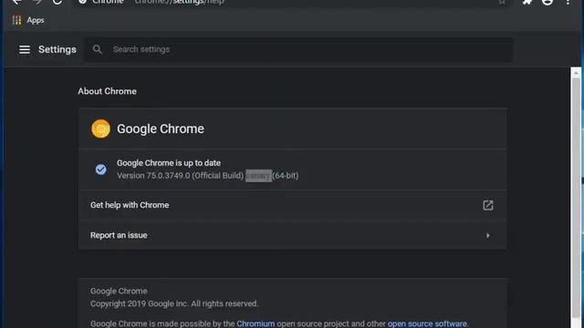Click the footer 'Google Chrome' label
Image resolution: width=584 pixels, height=328 pixels.
(119, 292)
